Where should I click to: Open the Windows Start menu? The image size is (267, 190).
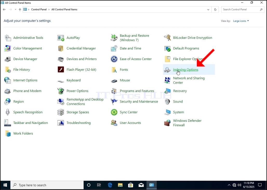point(5,185)
